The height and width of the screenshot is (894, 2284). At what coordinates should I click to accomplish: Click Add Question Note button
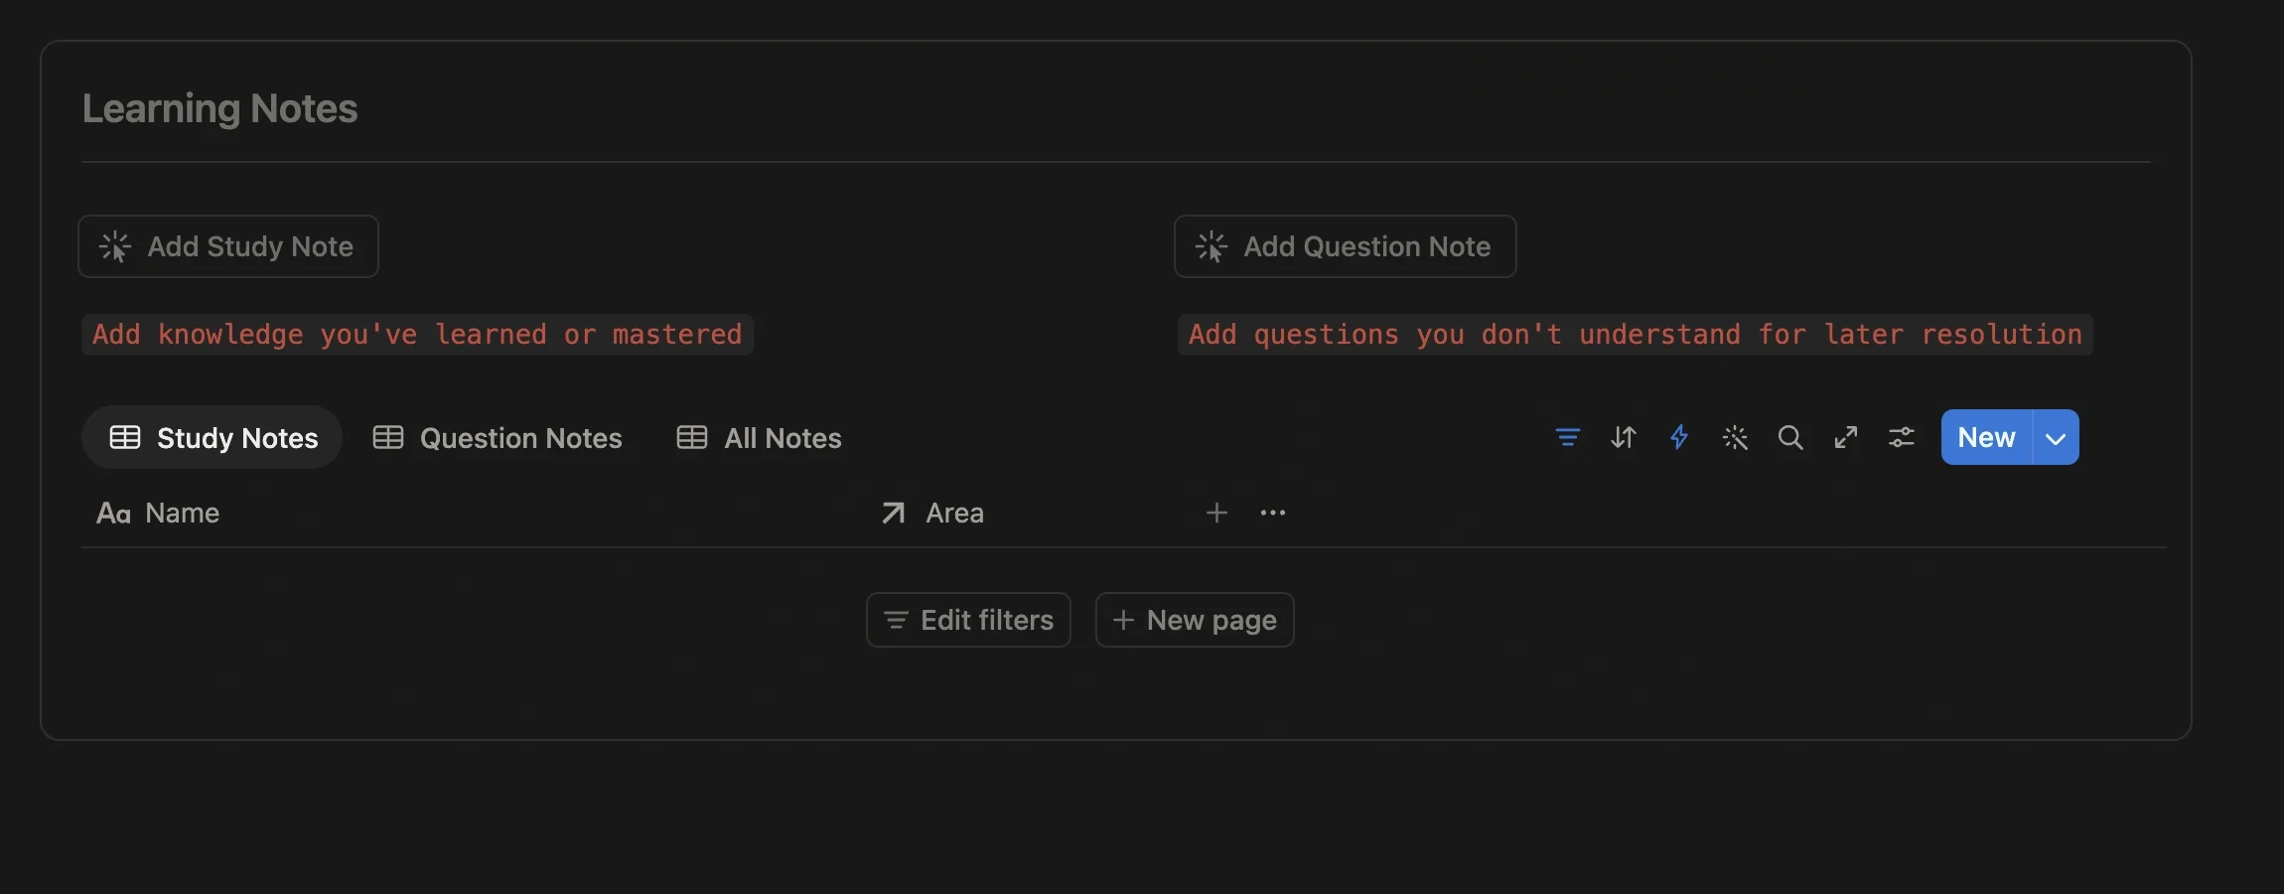coord(1345,246)
